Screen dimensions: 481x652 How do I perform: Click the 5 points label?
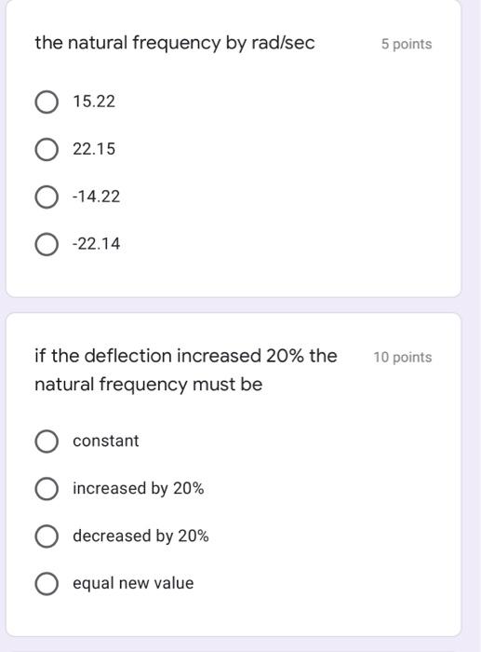407,44
